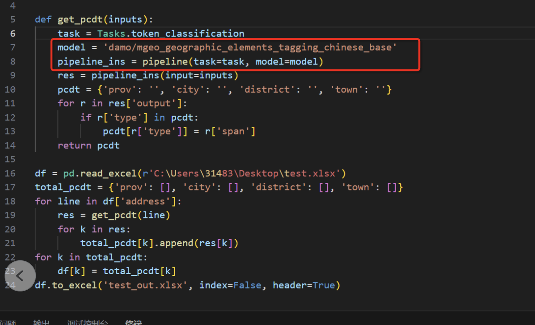535x325 pixels.
Task: Click line number 17 in the gutter
Action: 10,187
